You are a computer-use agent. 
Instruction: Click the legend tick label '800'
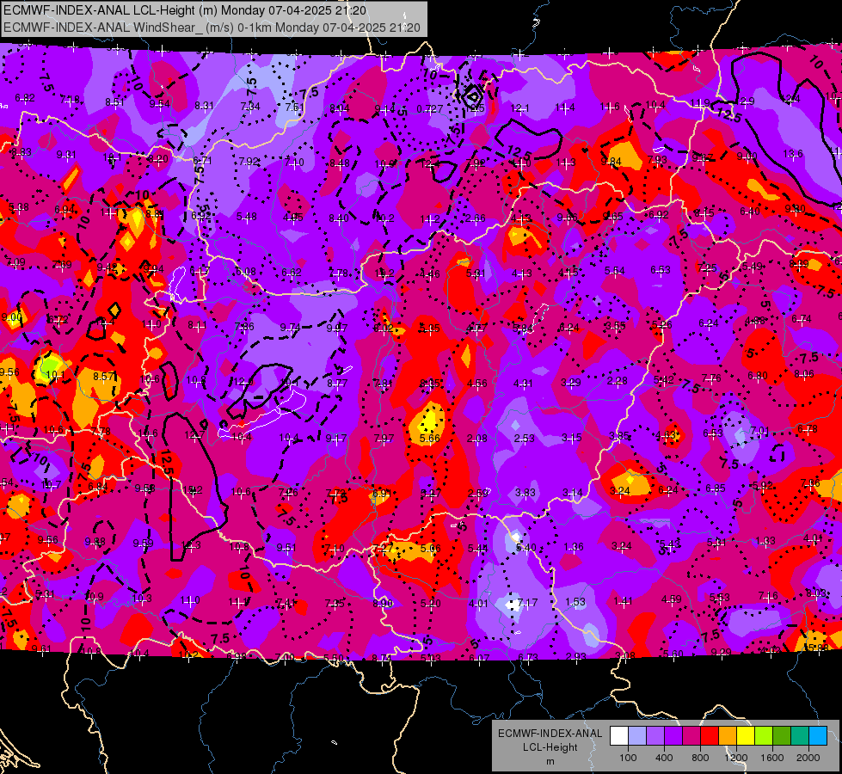(700, 758)
